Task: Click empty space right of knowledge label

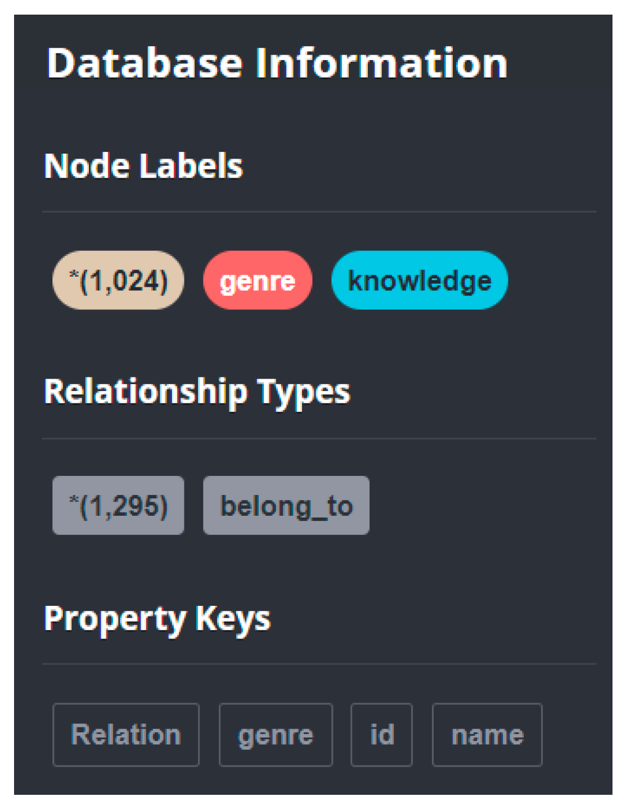Action: (554, 280)
